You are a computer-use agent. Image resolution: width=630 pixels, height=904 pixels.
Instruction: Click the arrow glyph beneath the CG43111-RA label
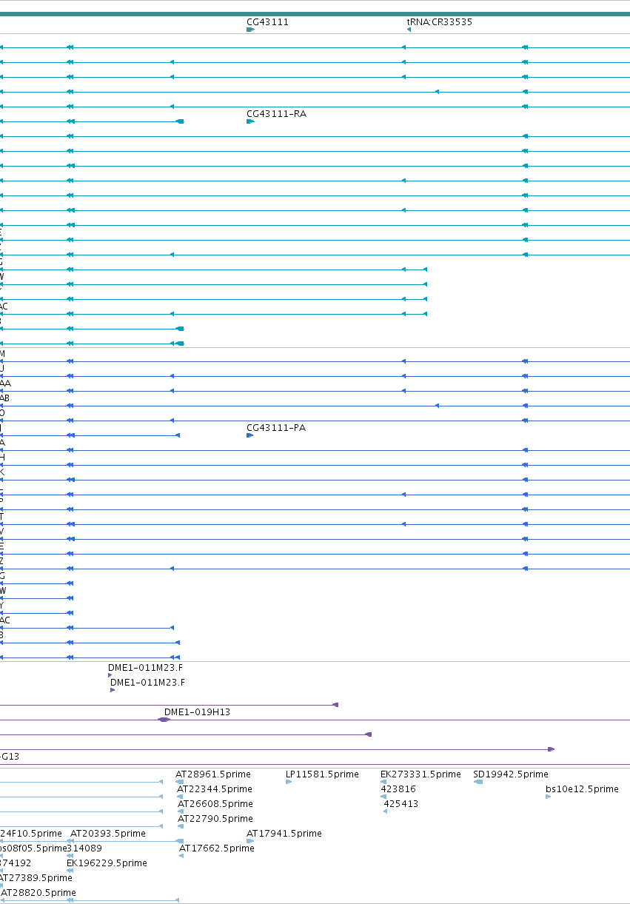click(250, 121)
